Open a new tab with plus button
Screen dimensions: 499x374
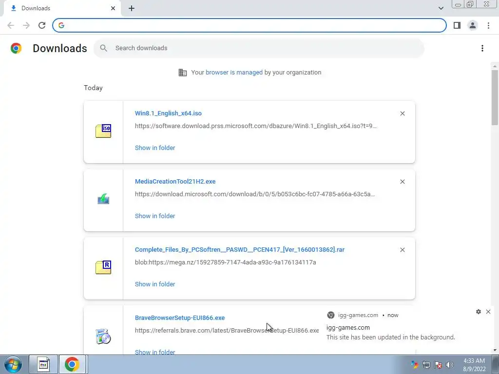[x=132, y=8]
